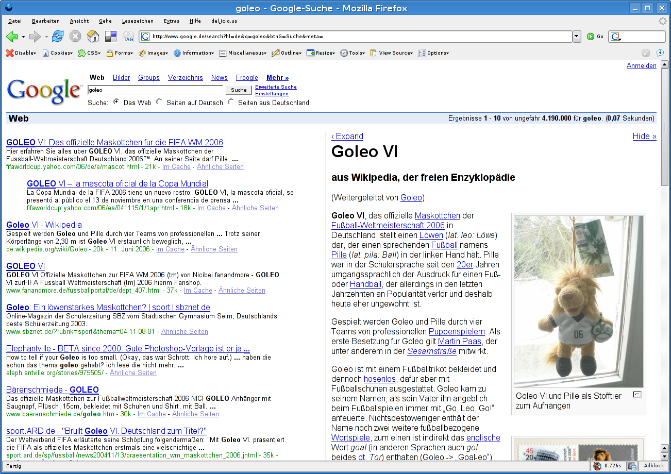Open the Bearbeiten menu
671x474 pixels.
46,21
